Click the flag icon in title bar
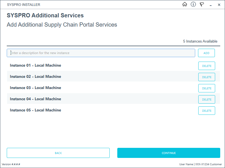The width and height of the screenshot is (225, 168). (202, 4)
